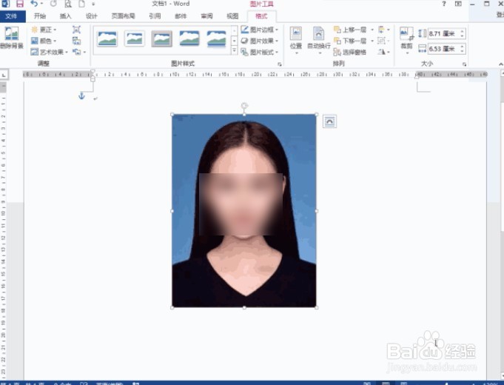Apply the fourth picture style thumbnail
This screenshot has width=504, height=385.
(189, 39)
